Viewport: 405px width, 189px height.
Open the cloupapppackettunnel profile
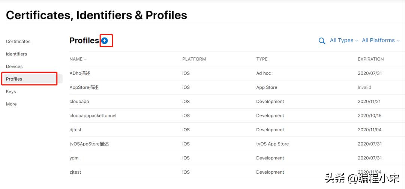[x=93, y=116]
